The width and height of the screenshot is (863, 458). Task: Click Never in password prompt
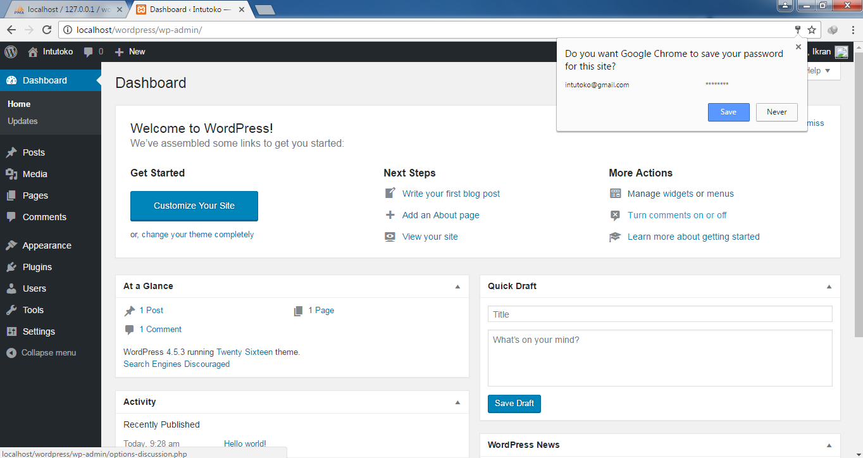coord(777,112)
